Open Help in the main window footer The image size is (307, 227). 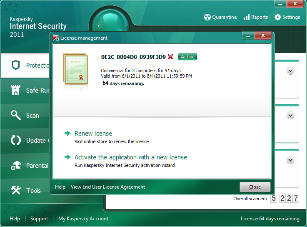(15, 219)
